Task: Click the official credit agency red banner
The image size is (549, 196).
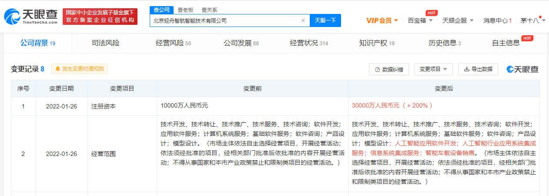Action: click(x=100, y=17)
